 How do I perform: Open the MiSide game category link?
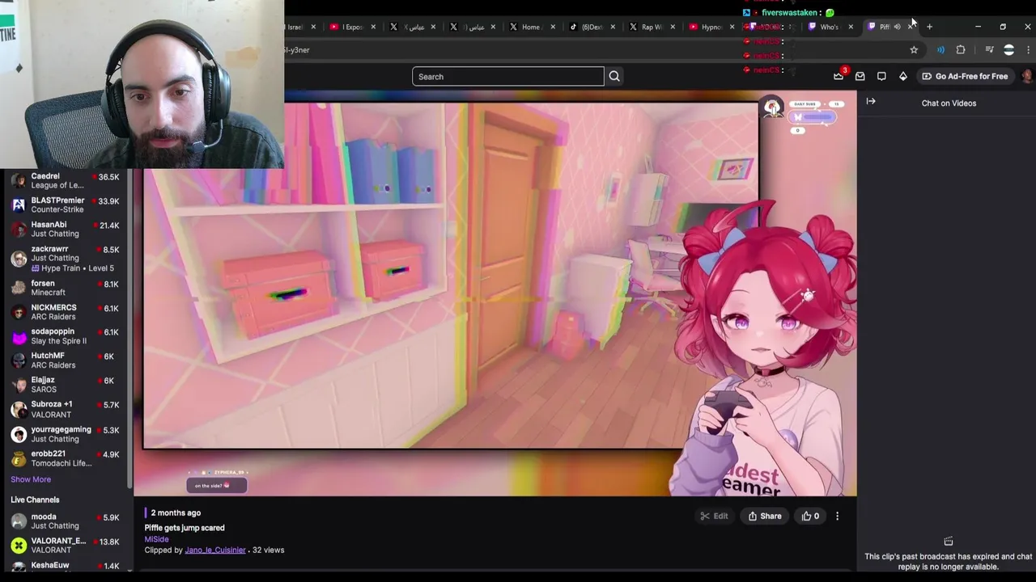[x=156, y=539]
